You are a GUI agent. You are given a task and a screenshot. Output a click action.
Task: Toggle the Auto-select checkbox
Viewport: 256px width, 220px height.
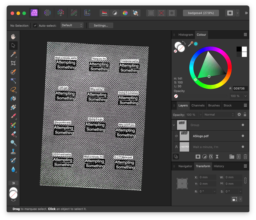pyautogui.click(x=35, y=26)
